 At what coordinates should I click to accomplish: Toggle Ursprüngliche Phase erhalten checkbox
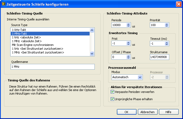[x=113, y=99]
